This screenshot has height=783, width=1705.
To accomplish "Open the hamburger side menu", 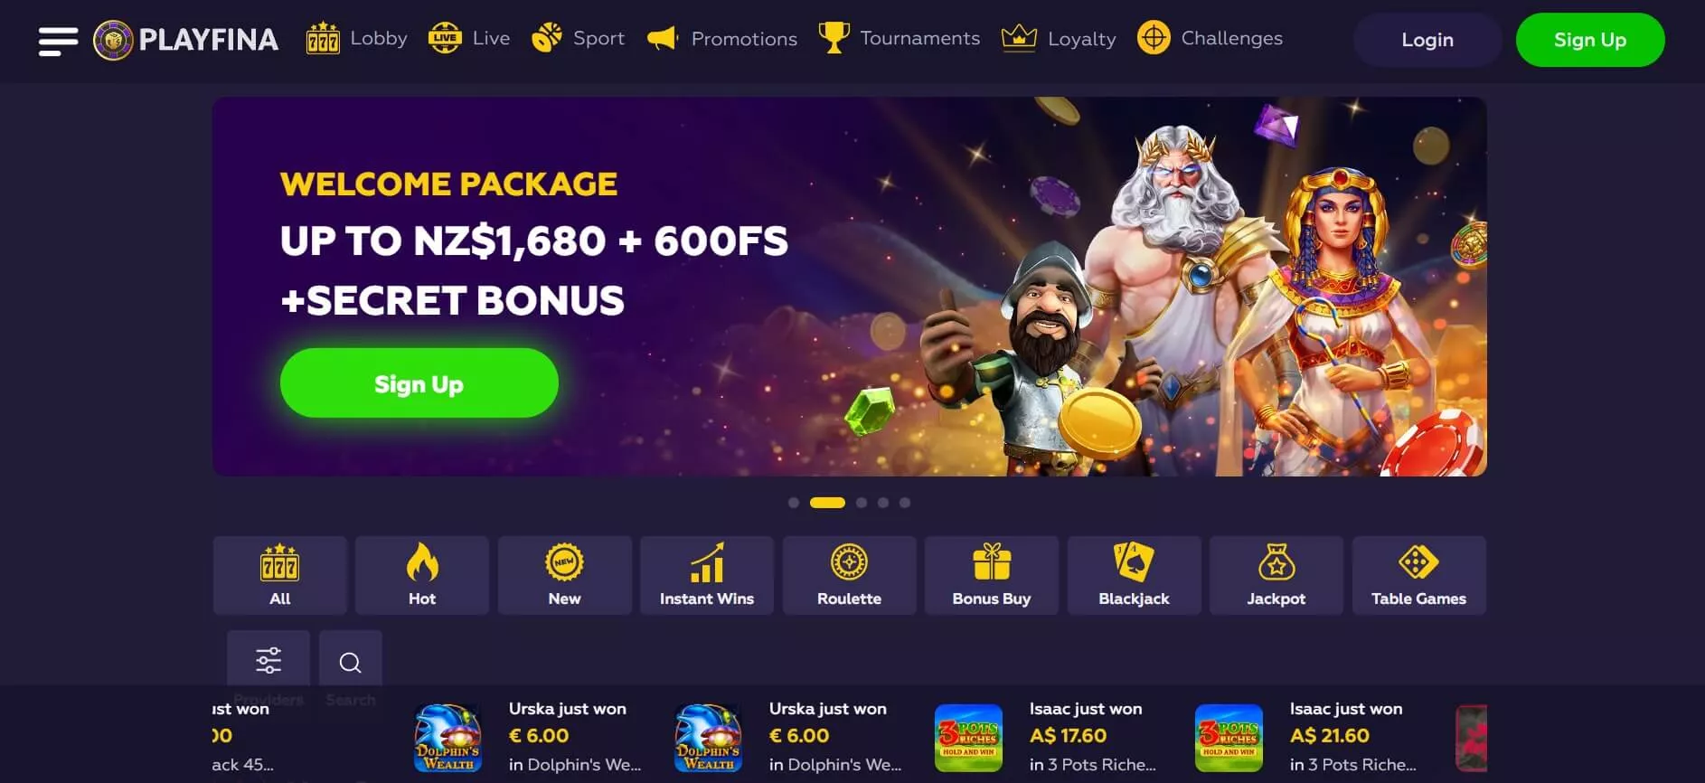I will [x=58, y=41].
